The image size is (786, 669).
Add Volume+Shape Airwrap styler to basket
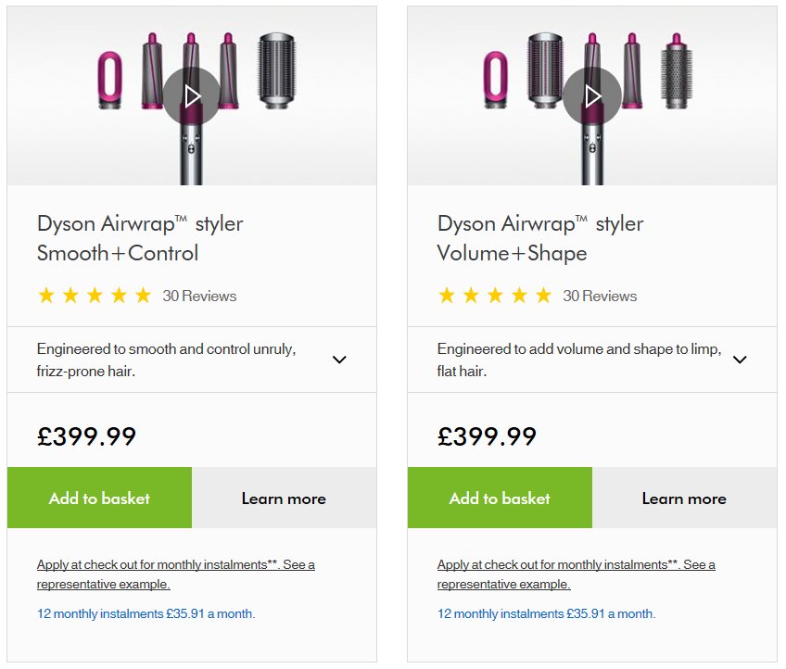(x=500, y=499)
